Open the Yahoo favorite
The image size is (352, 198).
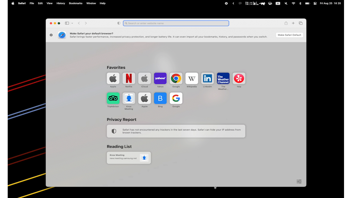coord(160,78)
